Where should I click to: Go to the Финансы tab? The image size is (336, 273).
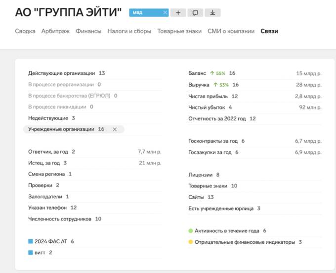point(88,31)
